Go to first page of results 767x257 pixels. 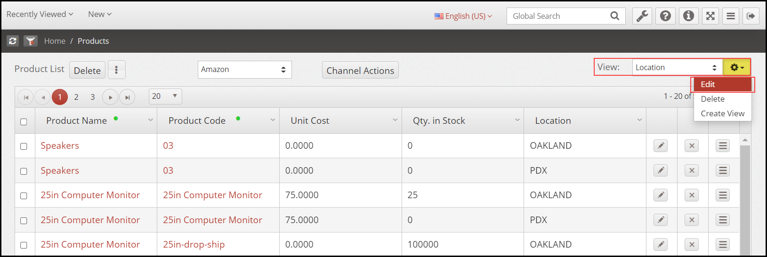click(x=26, y=97)
